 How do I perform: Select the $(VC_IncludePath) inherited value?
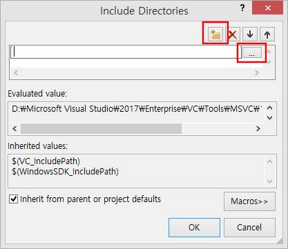tap(46, 161)
